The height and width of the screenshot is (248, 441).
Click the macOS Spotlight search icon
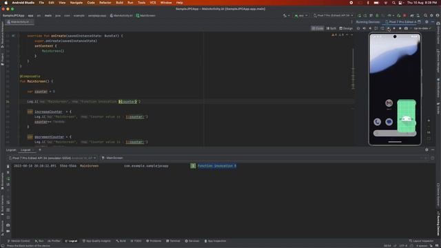pos(393,3)
